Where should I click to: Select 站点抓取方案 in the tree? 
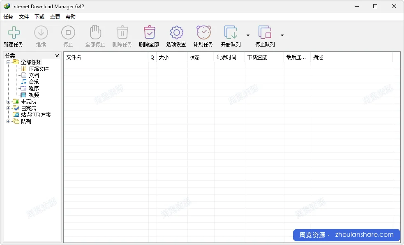point(36,115)
